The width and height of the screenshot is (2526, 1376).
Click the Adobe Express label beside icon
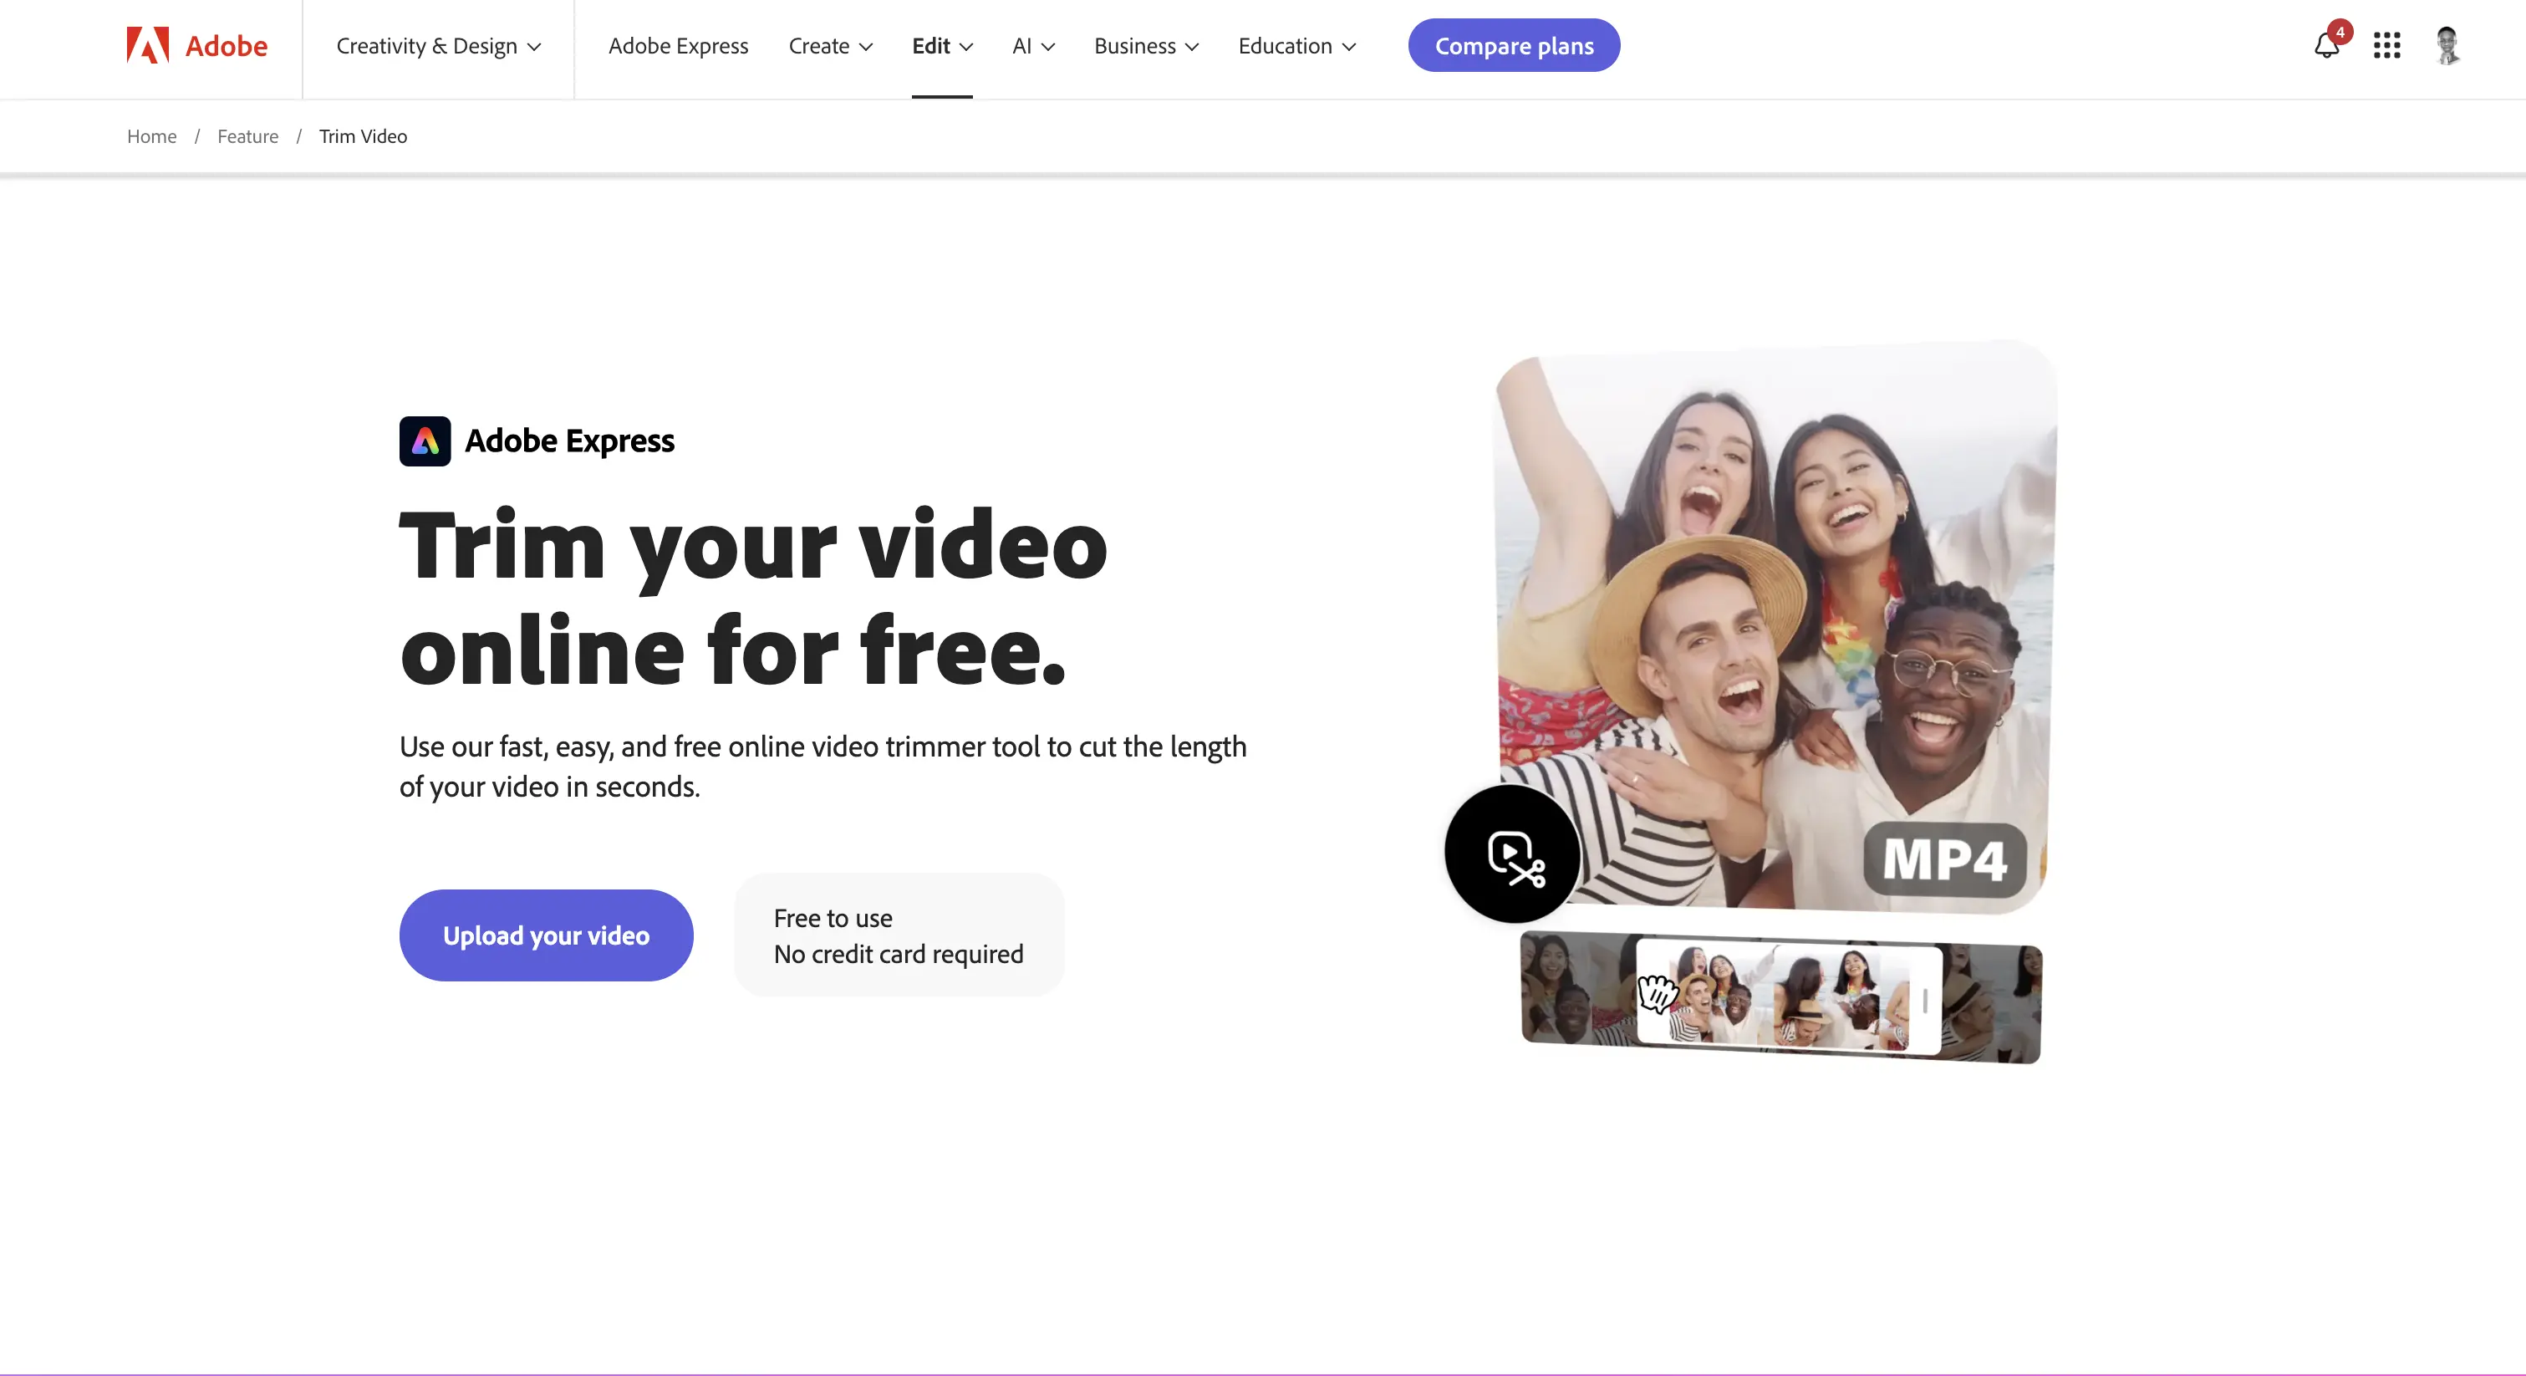[570, 441]
